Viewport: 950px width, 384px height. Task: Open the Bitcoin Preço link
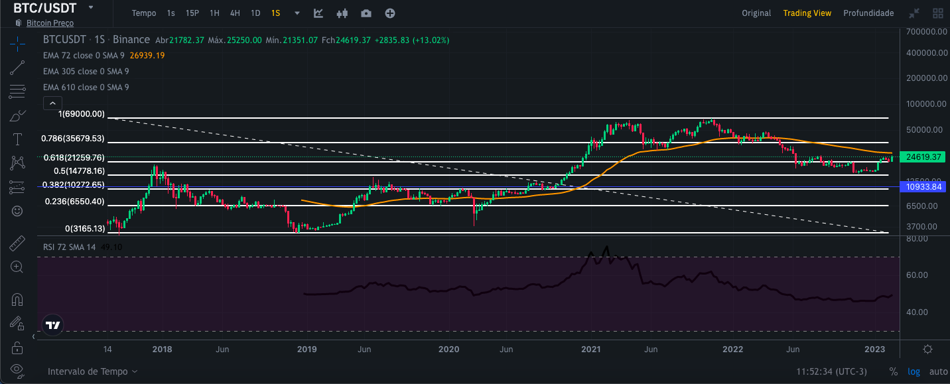[50, 23]
